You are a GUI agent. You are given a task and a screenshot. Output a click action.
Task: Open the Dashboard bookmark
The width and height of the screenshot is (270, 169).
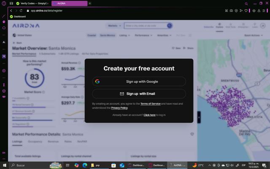[x=18, y=16]
